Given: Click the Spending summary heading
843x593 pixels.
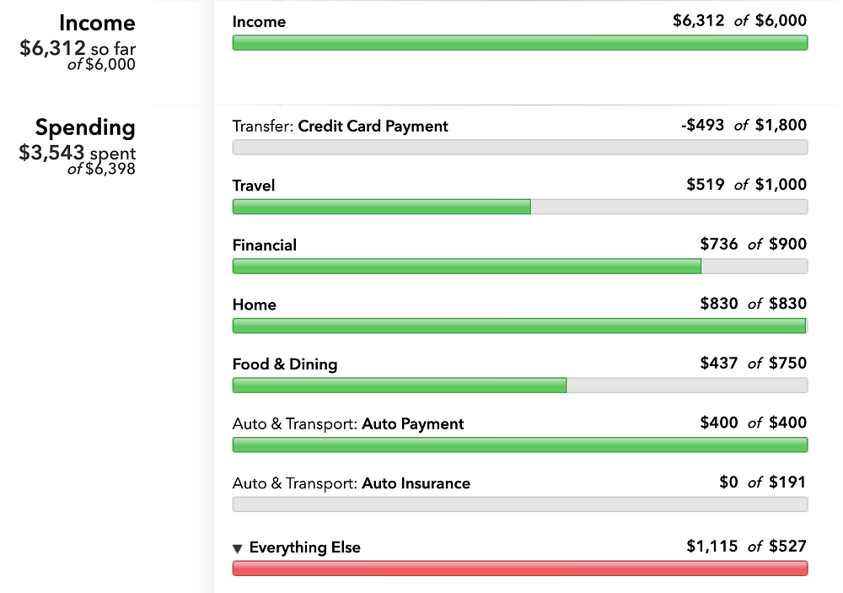Looking at the screenshot, I should 85,127.
